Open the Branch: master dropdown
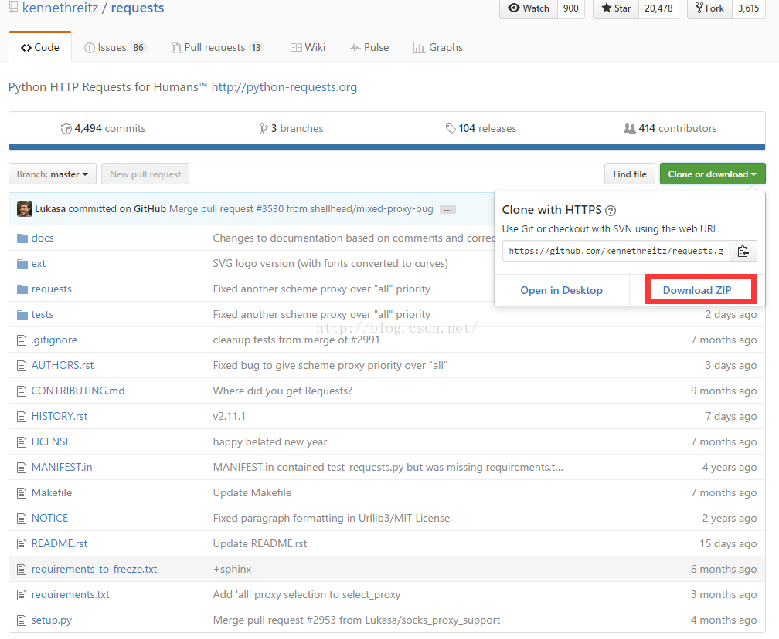 [x=53, y=174]
